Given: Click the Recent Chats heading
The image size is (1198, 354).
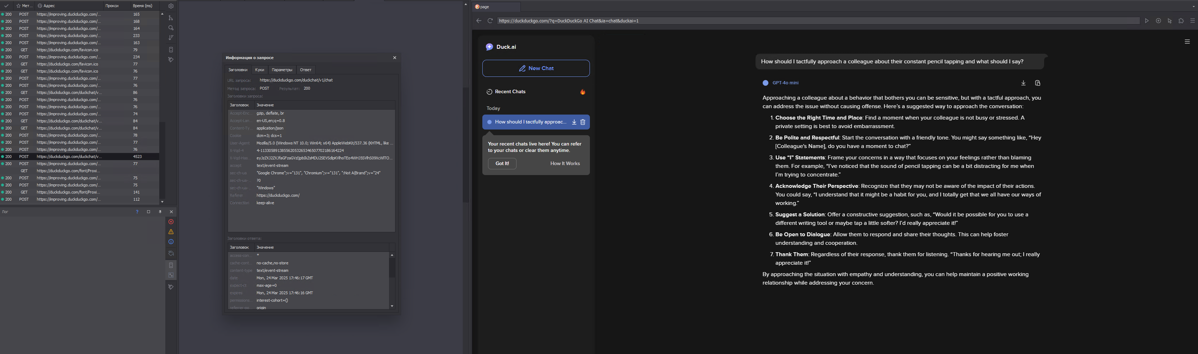Looking at the screenshot, I should (x=510, y=92).
